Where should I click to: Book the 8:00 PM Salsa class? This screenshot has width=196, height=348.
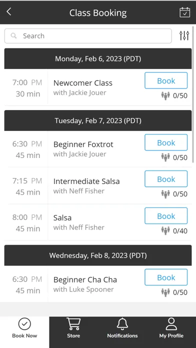coord(166,215)
